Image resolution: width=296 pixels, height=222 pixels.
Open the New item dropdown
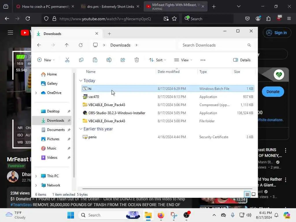(46, 60)
